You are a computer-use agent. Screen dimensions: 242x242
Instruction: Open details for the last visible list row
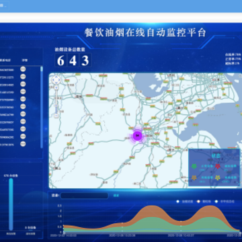click(x=23, y=144)
